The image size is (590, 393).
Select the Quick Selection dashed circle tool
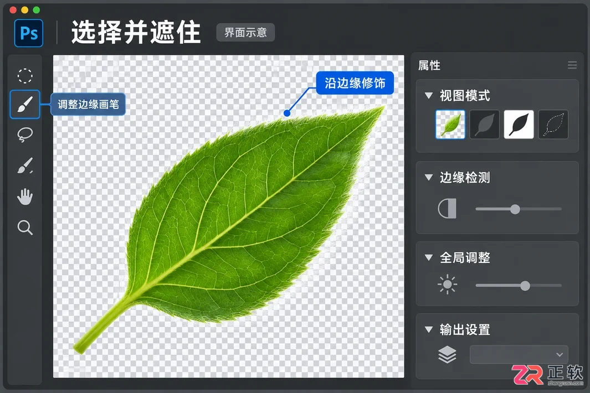tap(25, 76)
